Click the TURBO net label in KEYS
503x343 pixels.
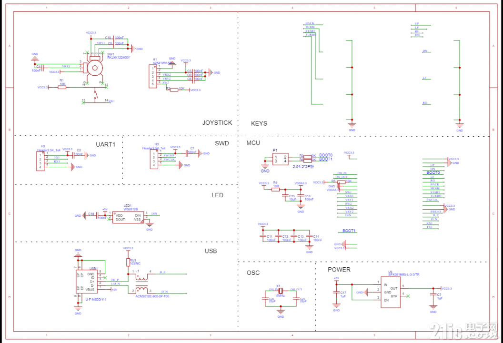tap(311, 35)
